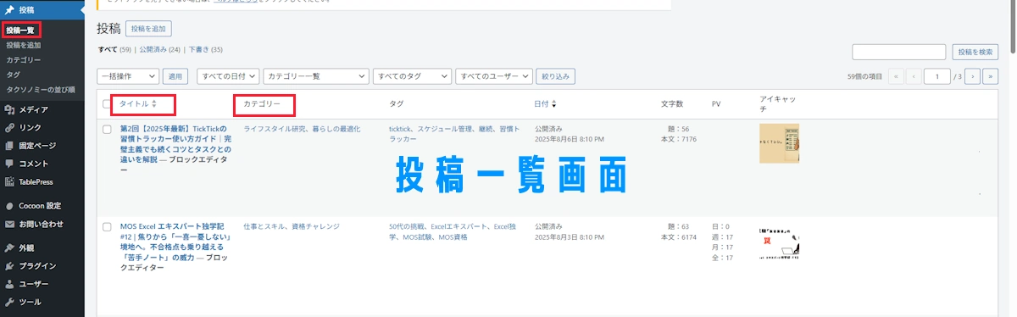Image resolution: width=1017 pixels, height=317 pixels.
Task: Click the 投稿 pushpin icon in sidebar
Action: (x=9, y=9)
